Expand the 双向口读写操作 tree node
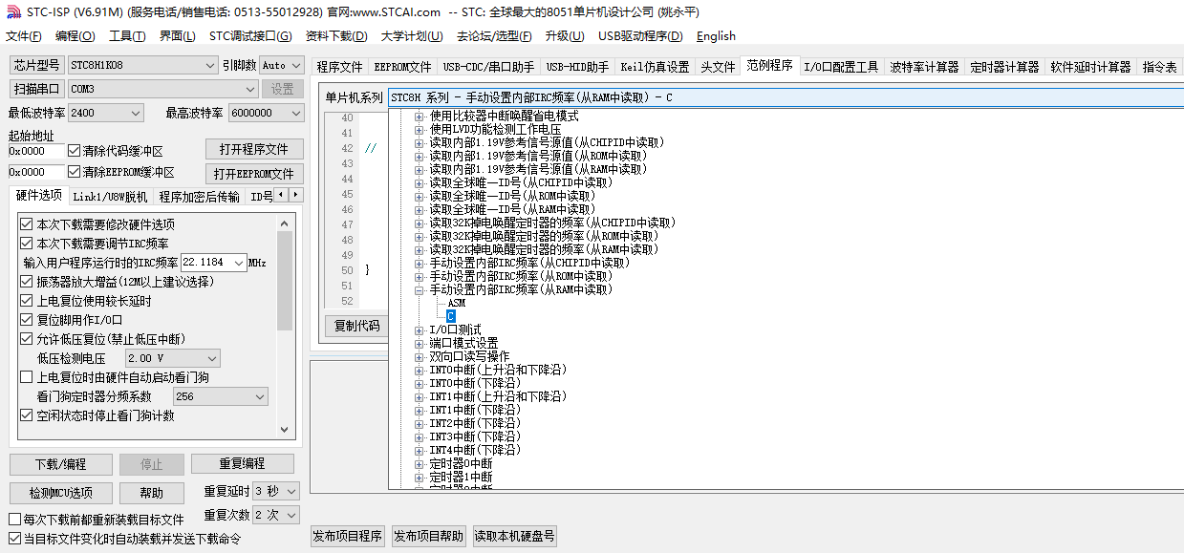The image size is (1184, 553). [x=420, y=356]
